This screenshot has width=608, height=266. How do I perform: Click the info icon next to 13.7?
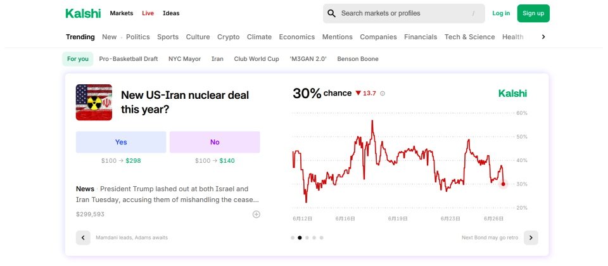tap(383, 94)
